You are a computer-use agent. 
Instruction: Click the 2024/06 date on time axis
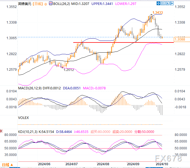(44, 164)
